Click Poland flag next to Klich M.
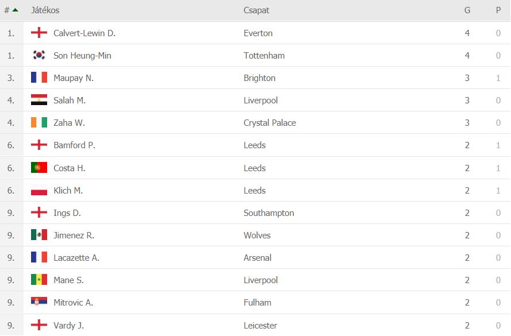This screenshot has height=336, width=511. pyautogui.click(x=39, y=190)
